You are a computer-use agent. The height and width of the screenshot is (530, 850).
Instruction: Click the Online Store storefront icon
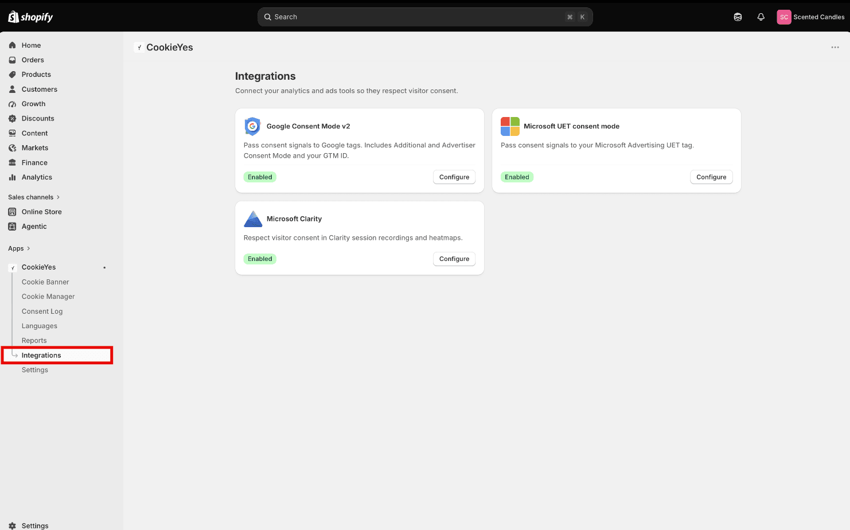[x=12, y=212]
